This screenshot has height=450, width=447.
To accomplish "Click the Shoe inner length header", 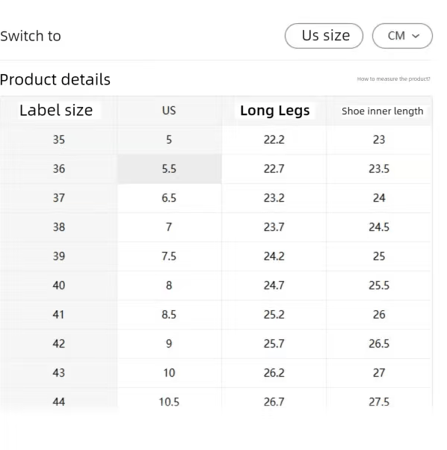I will coord(382,111).
